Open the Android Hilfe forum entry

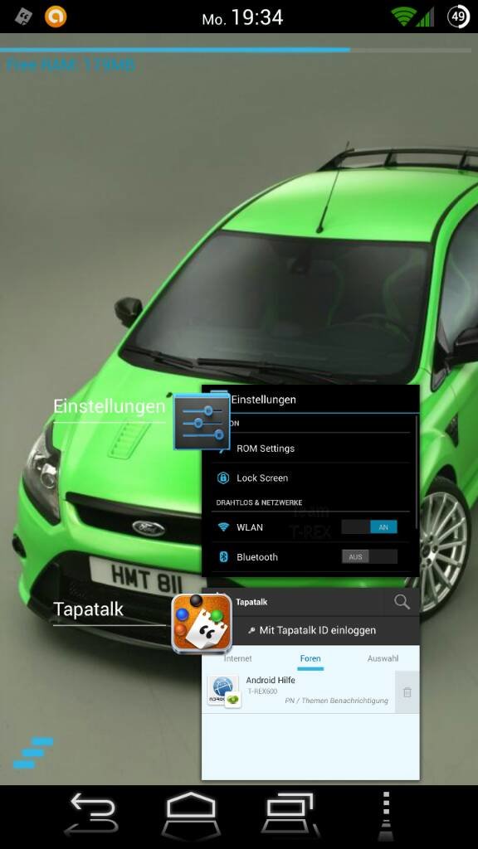299,692
